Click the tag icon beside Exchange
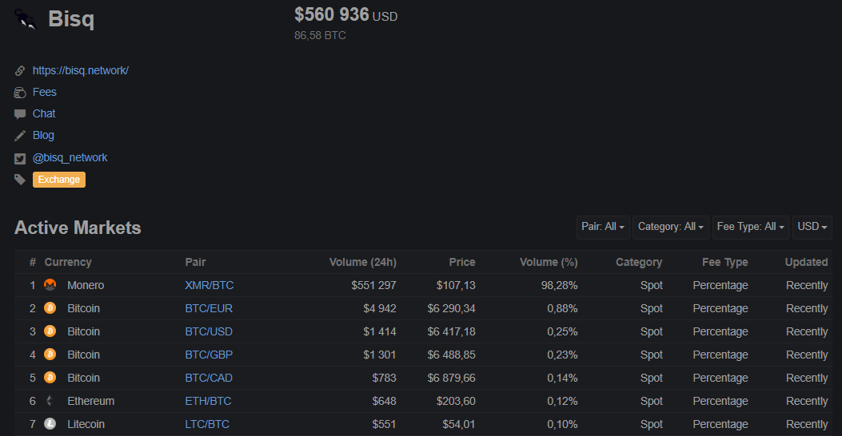The image size is (842, 436). tap(20, 180)
